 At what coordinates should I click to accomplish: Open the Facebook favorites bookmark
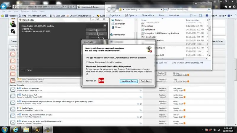(x=11, y=16)
